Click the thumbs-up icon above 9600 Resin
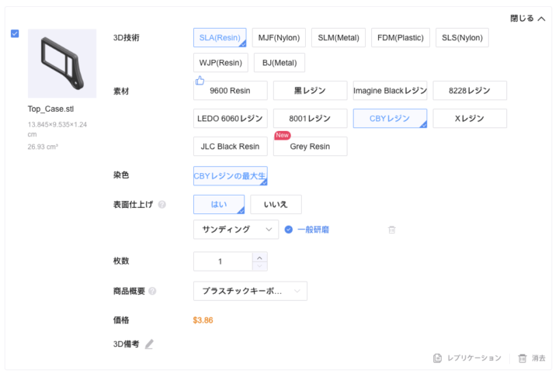The image size is (559, 377). pos(200,80)
